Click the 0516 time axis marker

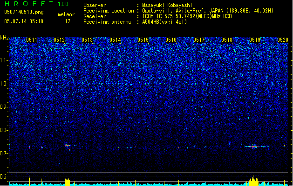tap(171, 40)
